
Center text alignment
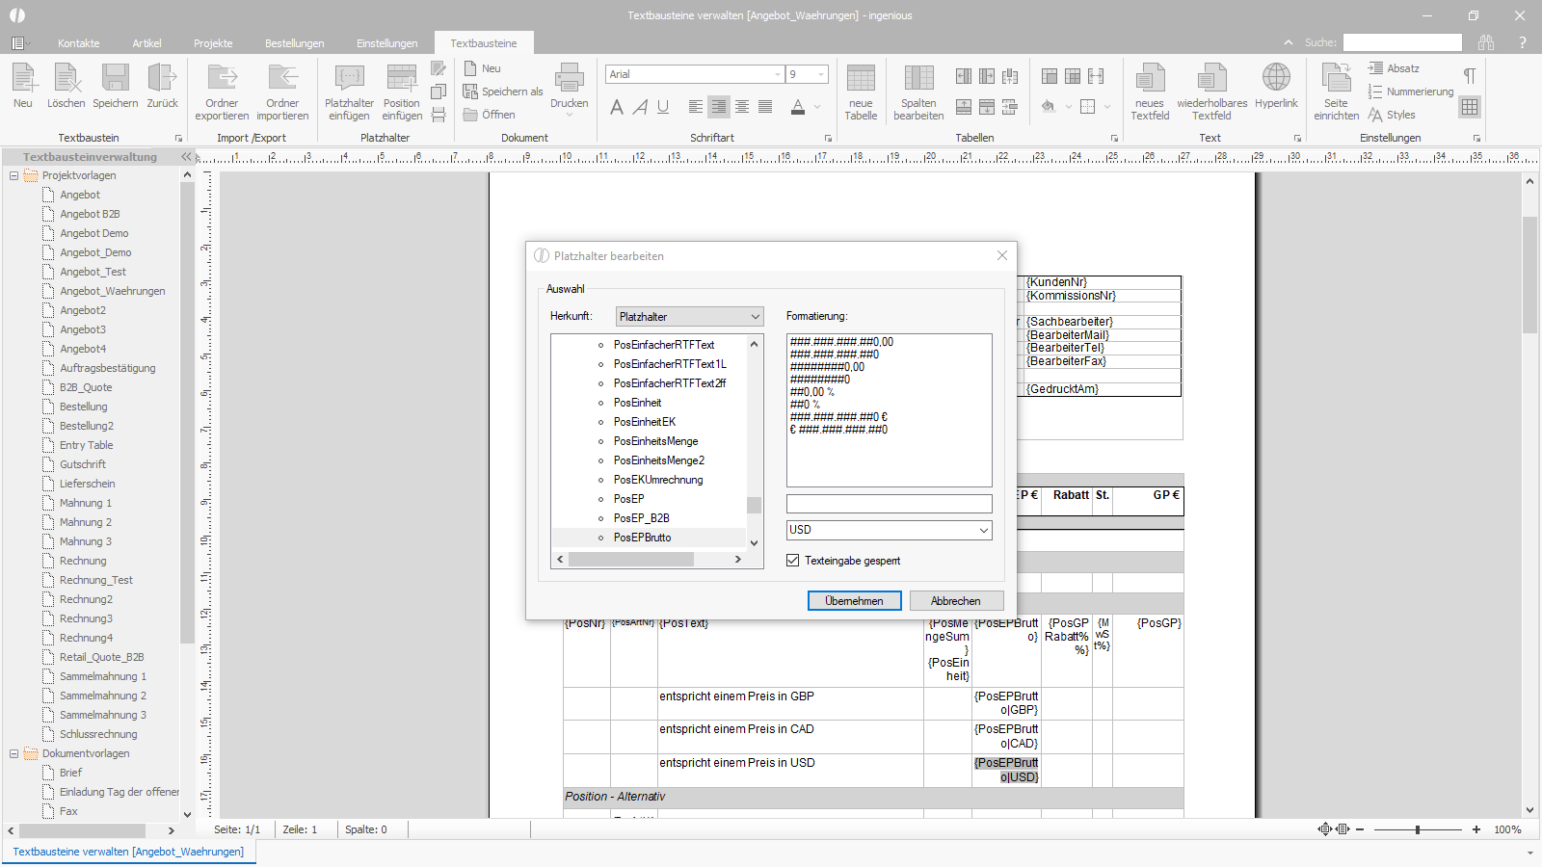[742, 107]
